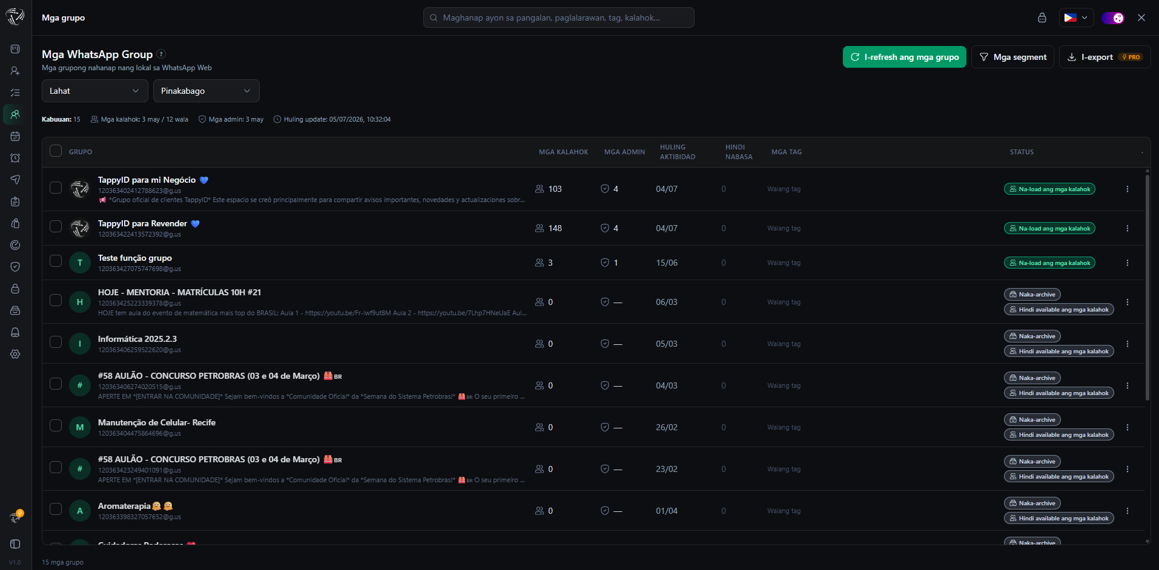Image resolution: width=1159 pixels, height=570 pixels.
Task: Open the alarm reminders sidebar icon
Action: (15, 158)
